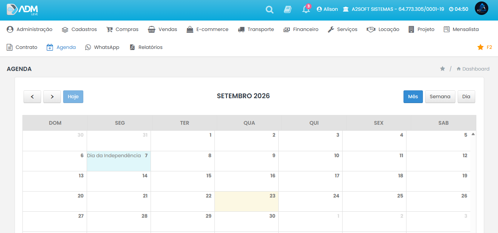Select day 28 Monday cell

pyautogui.click(x=119, y=222)
